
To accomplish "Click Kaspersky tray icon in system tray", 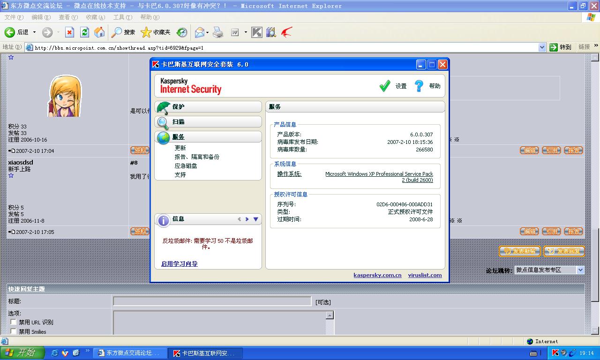I will click(555, 353).
